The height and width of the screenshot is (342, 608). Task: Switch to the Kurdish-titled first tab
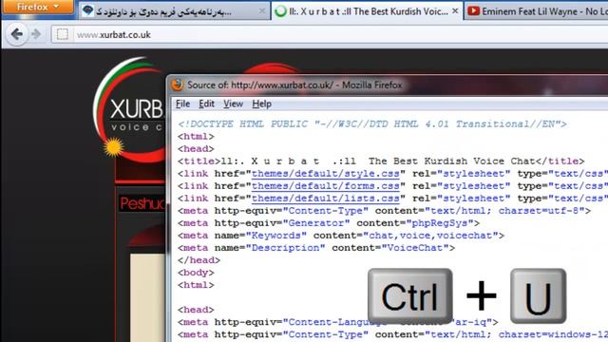[x=175, y=11]
